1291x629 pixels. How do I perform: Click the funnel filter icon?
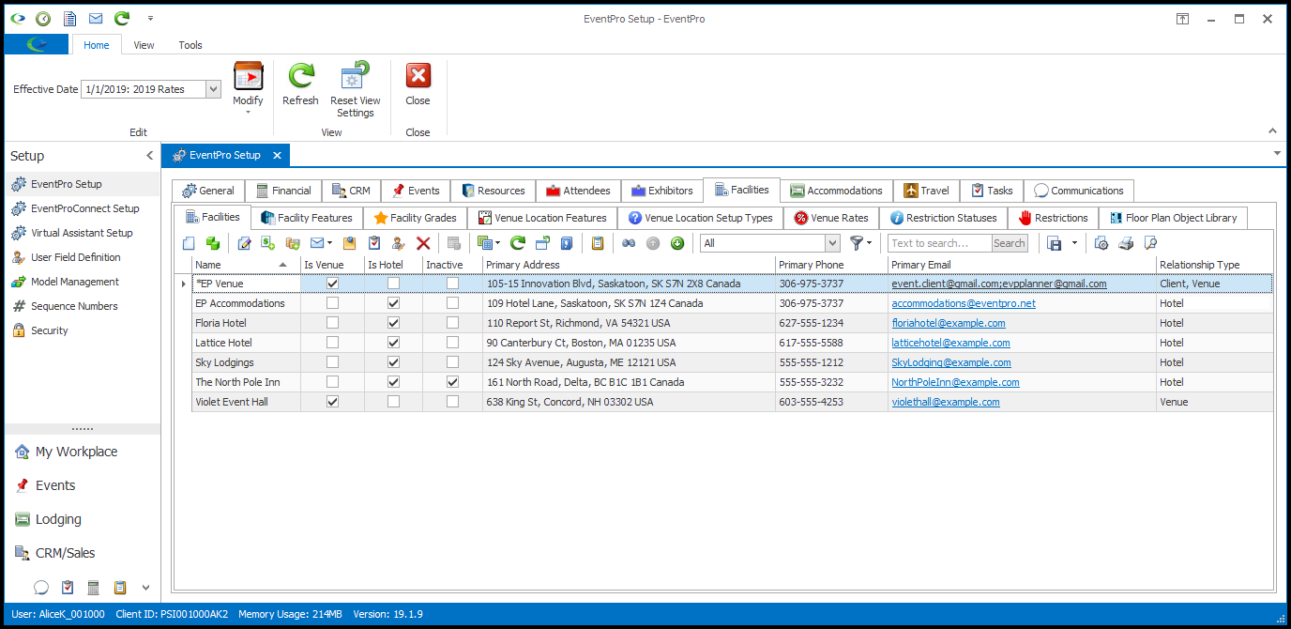[857, 243]
